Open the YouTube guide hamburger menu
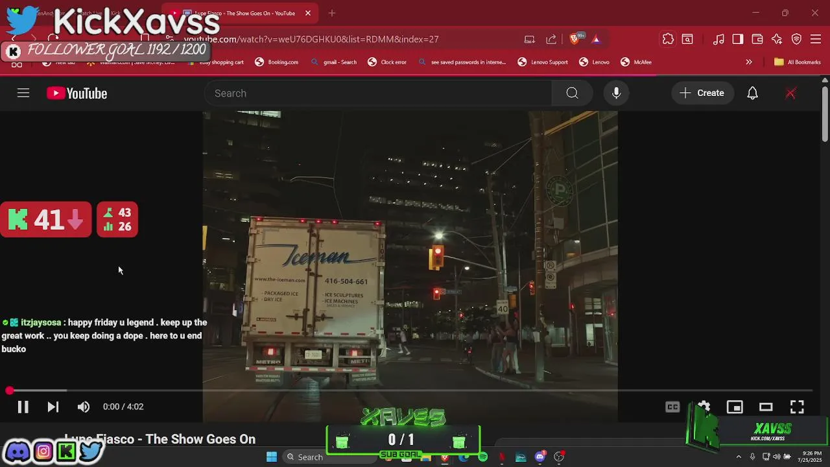830x467 pixels. [x=23, y=93]
